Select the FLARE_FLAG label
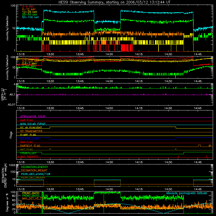This screenshot has width=216, height=216. pyautogui.click(x=28, y=135)
